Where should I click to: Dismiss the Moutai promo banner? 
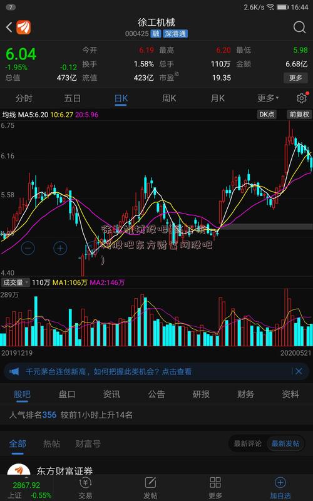point(299,371)
